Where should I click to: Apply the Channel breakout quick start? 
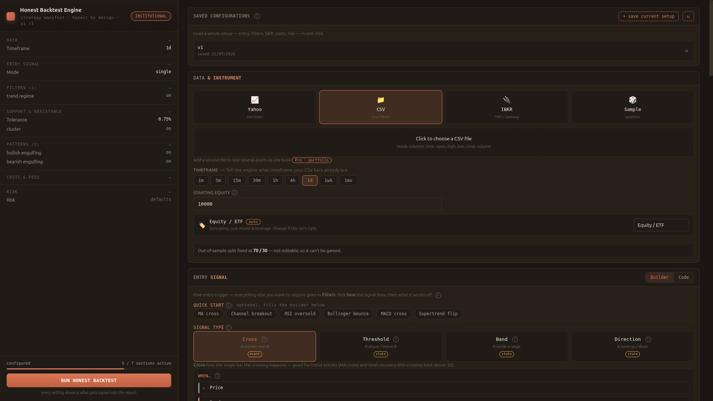click(x=251, y=314)
